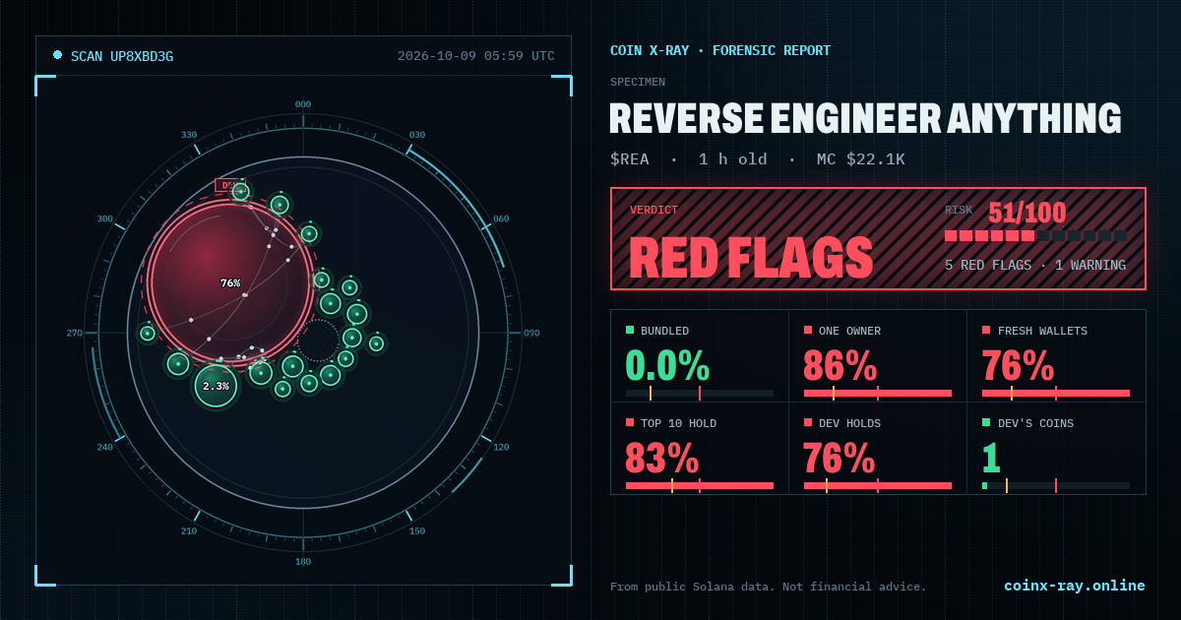
Task: Click the "RED FLAGS" verdict text
Action: tap(751, 258)
